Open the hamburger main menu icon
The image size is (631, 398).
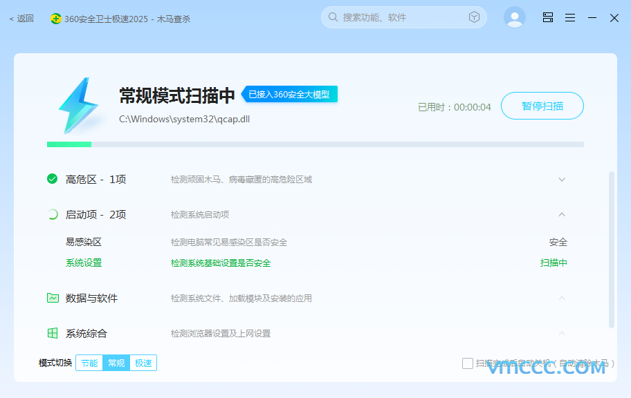570,18
